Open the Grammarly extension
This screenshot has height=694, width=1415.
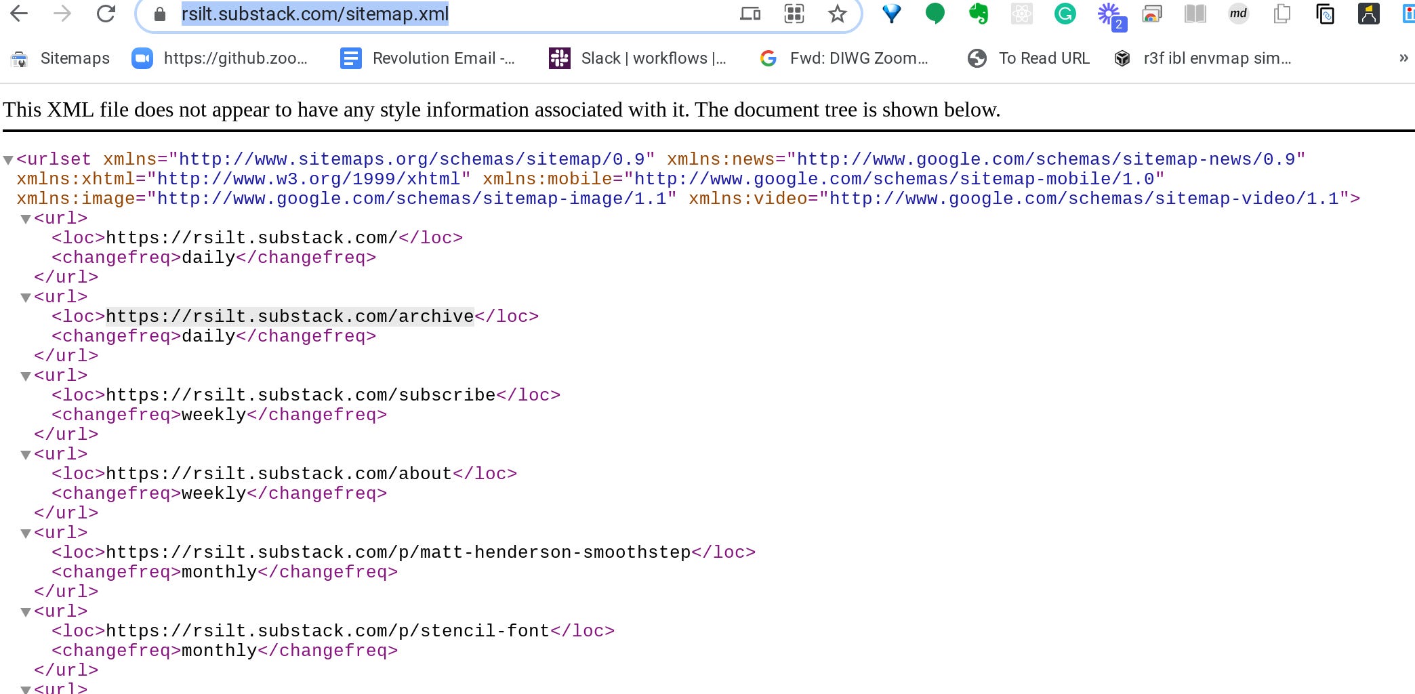(1064, 13)
